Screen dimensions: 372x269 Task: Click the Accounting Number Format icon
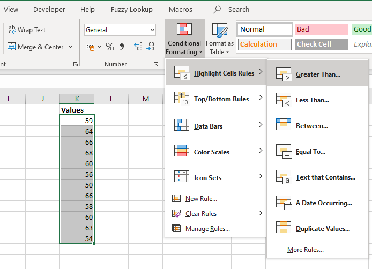coord(90,47)
